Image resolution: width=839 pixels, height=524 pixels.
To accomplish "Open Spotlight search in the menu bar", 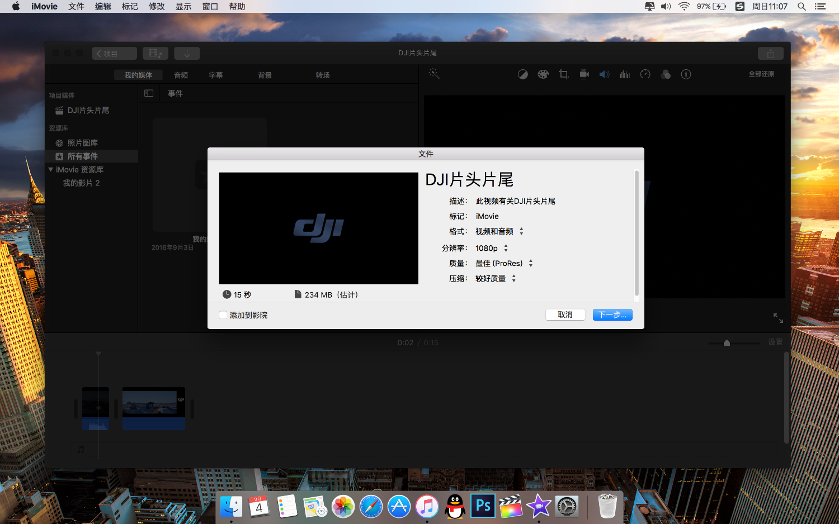I will coord(802,7).
